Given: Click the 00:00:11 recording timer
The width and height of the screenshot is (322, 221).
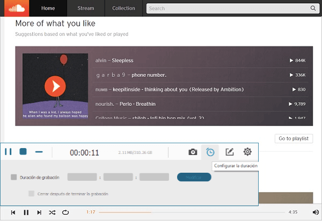Looking at the screenshot, I should pos(84,153).
